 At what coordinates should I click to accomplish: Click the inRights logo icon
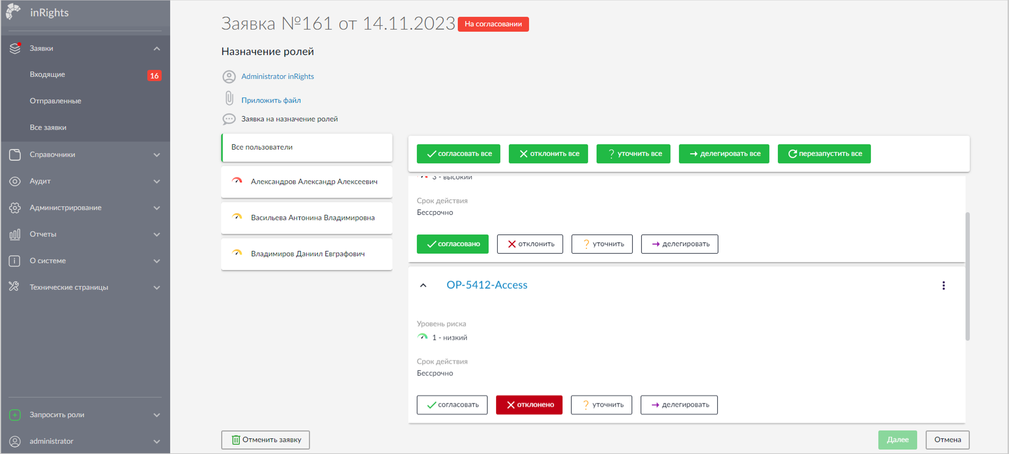[x=13, y=12]
